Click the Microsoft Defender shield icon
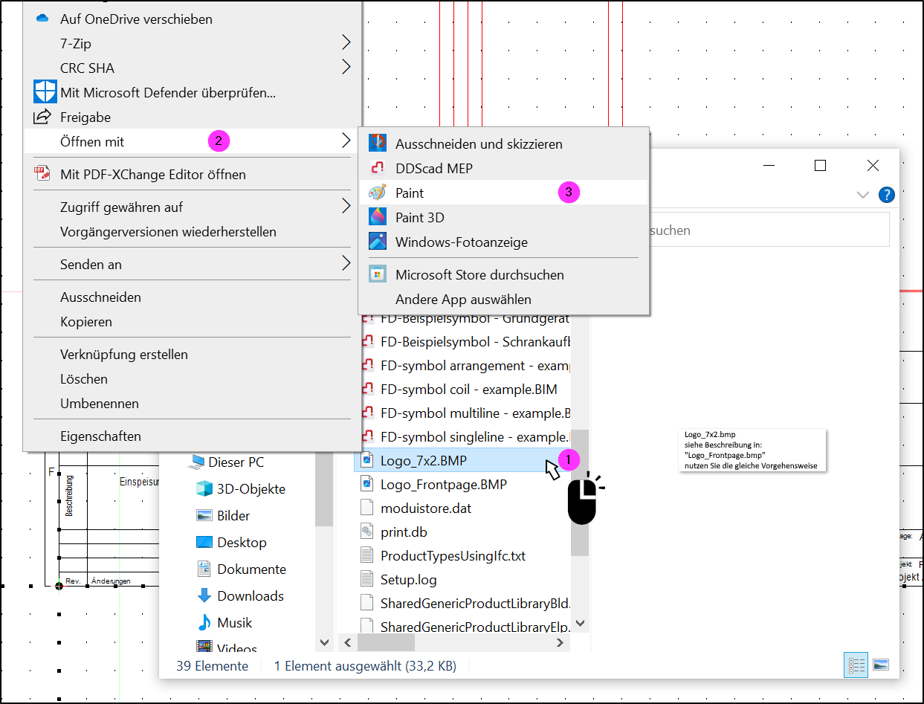The height and width of the screenshot is (704, 924). 45,92
